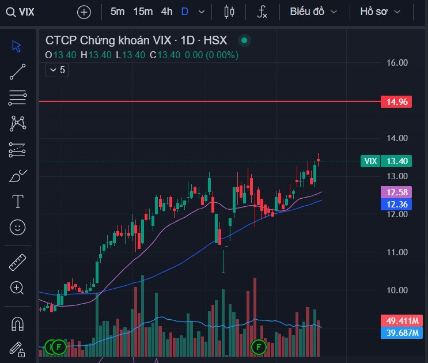Pick the trend line drawing tool

tap(17, 72)
